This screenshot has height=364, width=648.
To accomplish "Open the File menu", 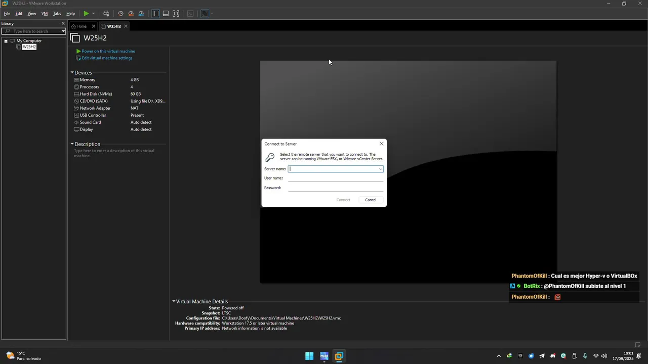I will 7,14.
